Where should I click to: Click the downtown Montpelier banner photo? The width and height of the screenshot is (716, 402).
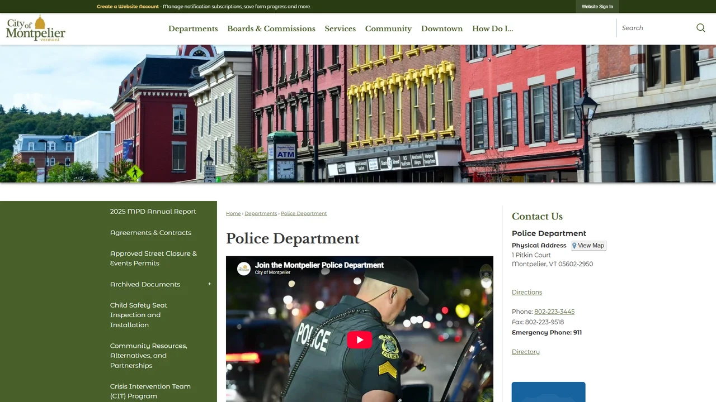pyautogui.click(x=358, y=114)
